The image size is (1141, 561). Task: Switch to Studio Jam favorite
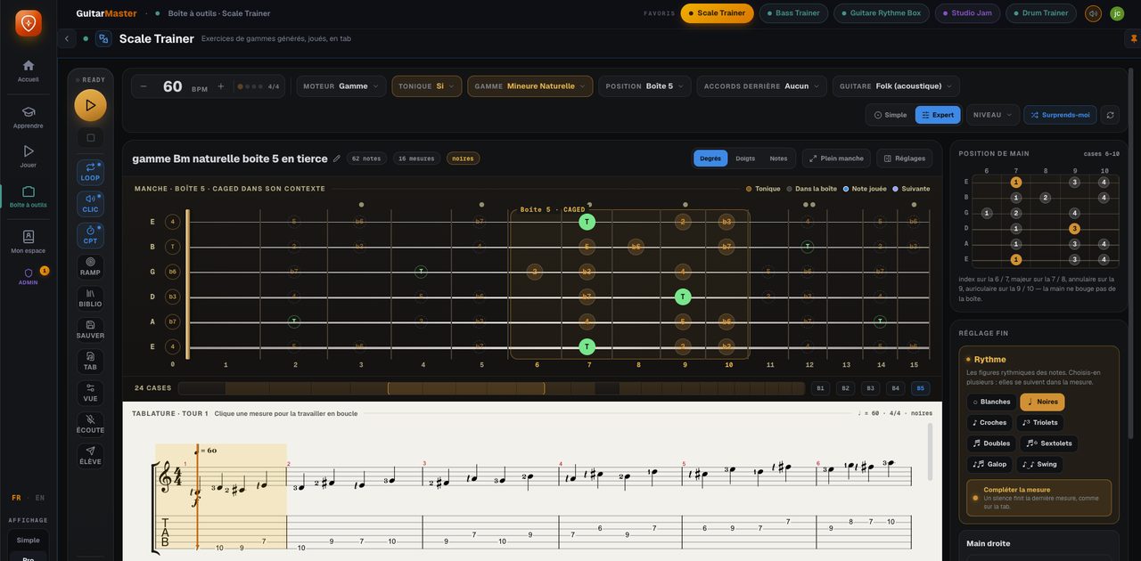pos(967,13)
